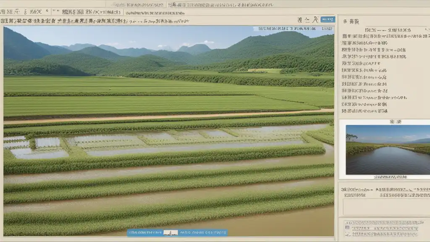Click the right blue label on the bottom status bar
430x242 pixels.
203,232
